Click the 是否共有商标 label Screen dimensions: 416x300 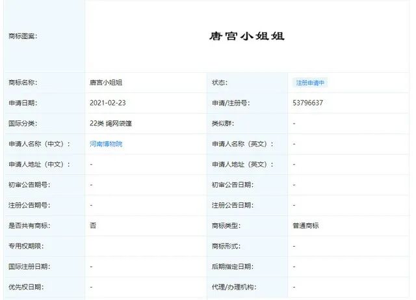[x=29, y=226]
